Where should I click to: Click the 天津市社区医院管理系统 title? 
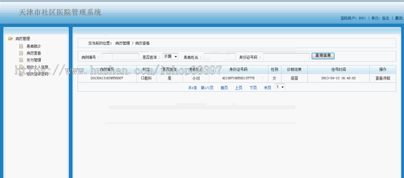60,12
